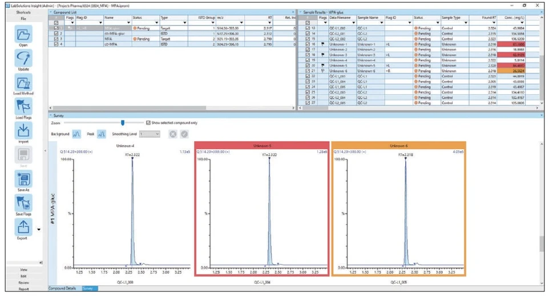Uncheck sample row 19 Unknown-4 checkbox
This screenshot has width=549, height=296.
[308, 60]
